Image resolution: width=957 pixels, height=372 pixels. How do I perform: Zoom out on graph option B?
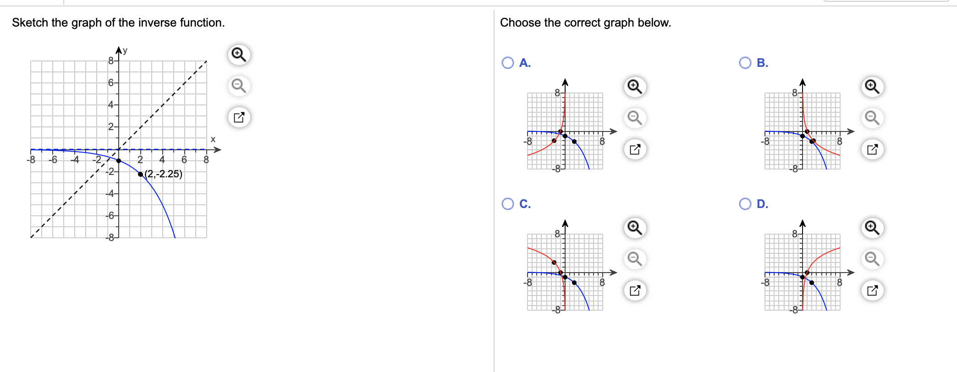[872, 118]
